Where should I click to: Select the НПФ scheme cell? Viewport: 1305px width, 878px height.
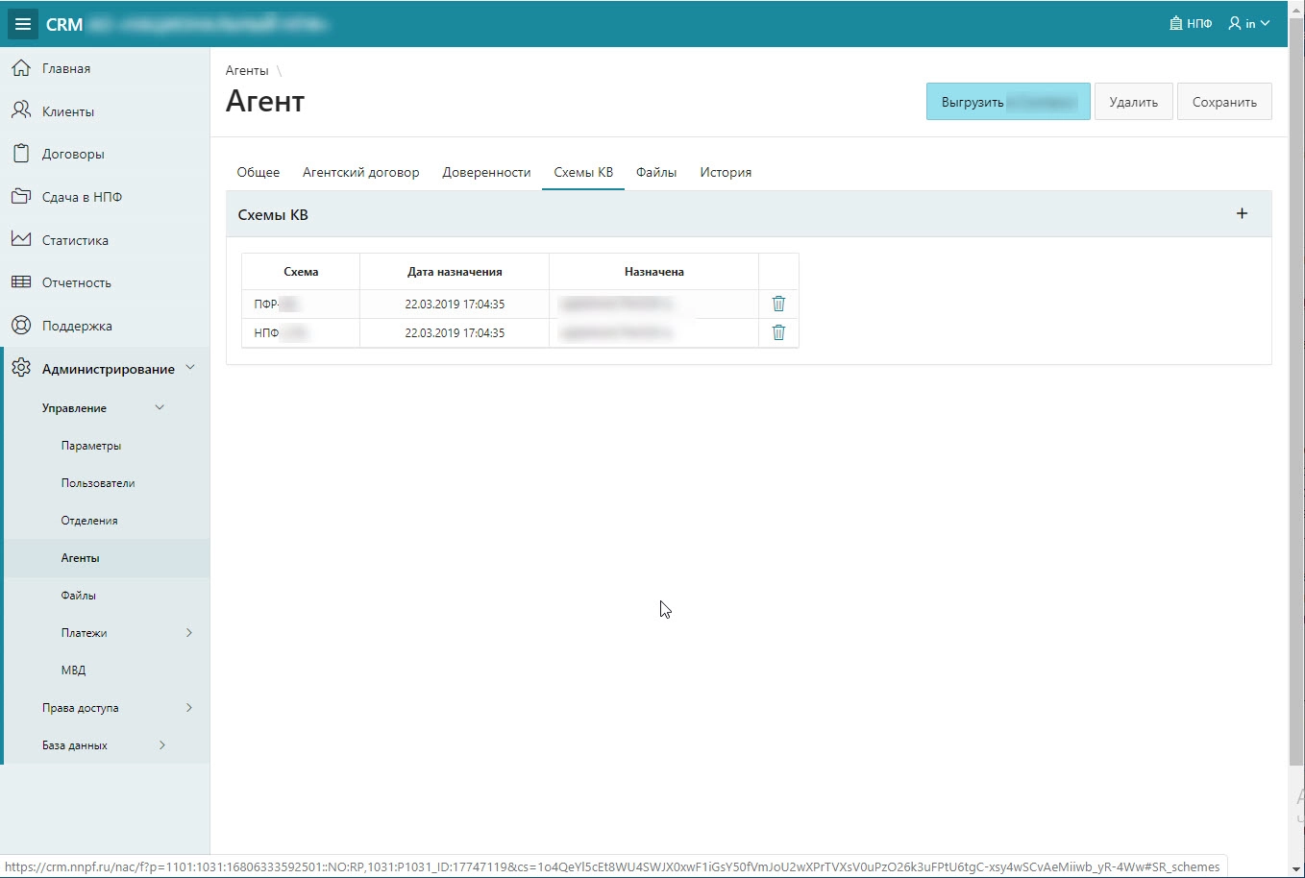click(301, 332)
